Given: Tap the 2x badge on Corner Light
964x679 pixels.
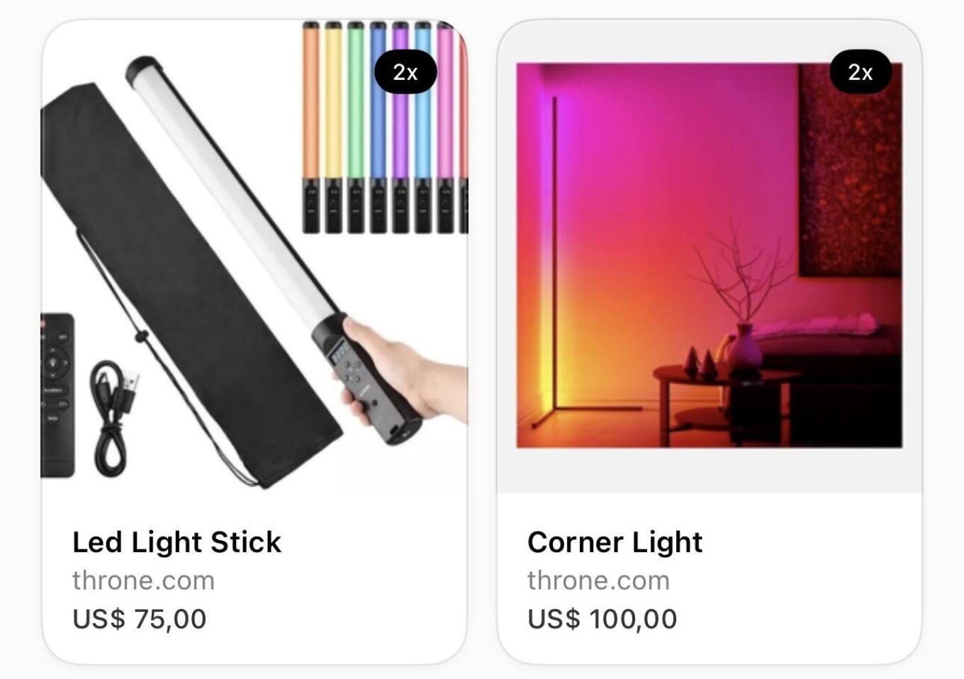Looking at the screenshot, I should click(x=860, y=72).
